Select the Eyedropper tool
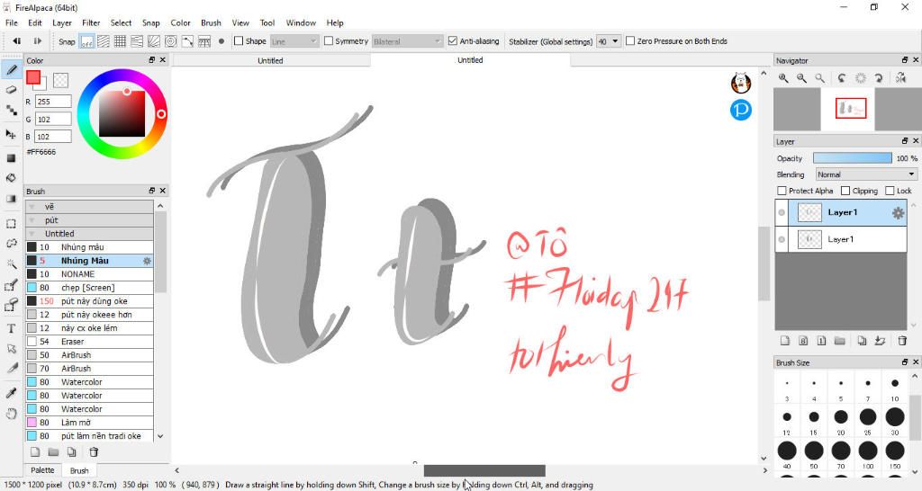922x491 pixels. (11, 393)
